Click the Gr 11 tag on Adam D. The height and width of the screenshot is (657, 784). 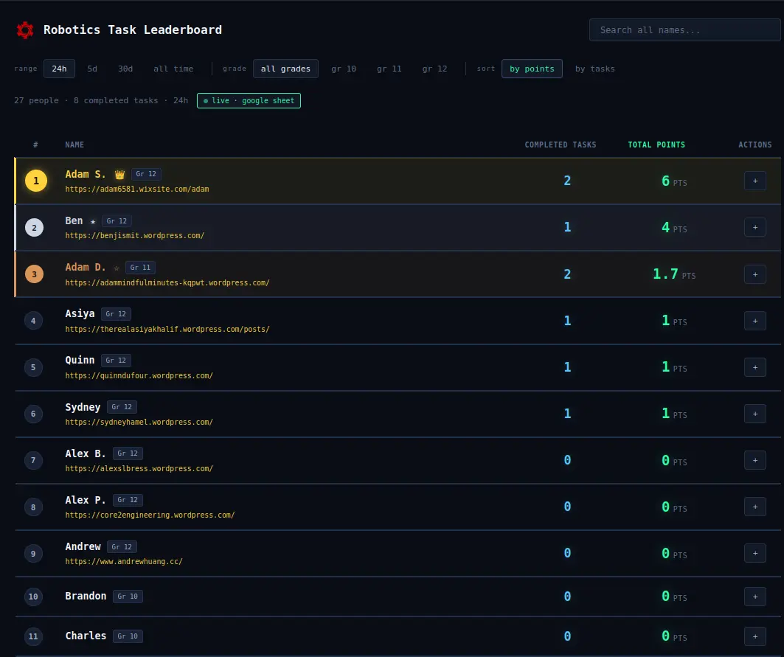click(140, 268)
